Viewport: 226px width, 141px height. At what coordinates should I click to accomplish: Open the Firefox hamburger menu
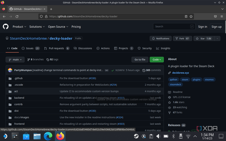pyautogui.click(x=222, y=16)
